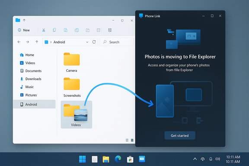Viewport: 249px width, 166px height.
Task: Open Pictures in the navigation pane
Action: point(29,95)
